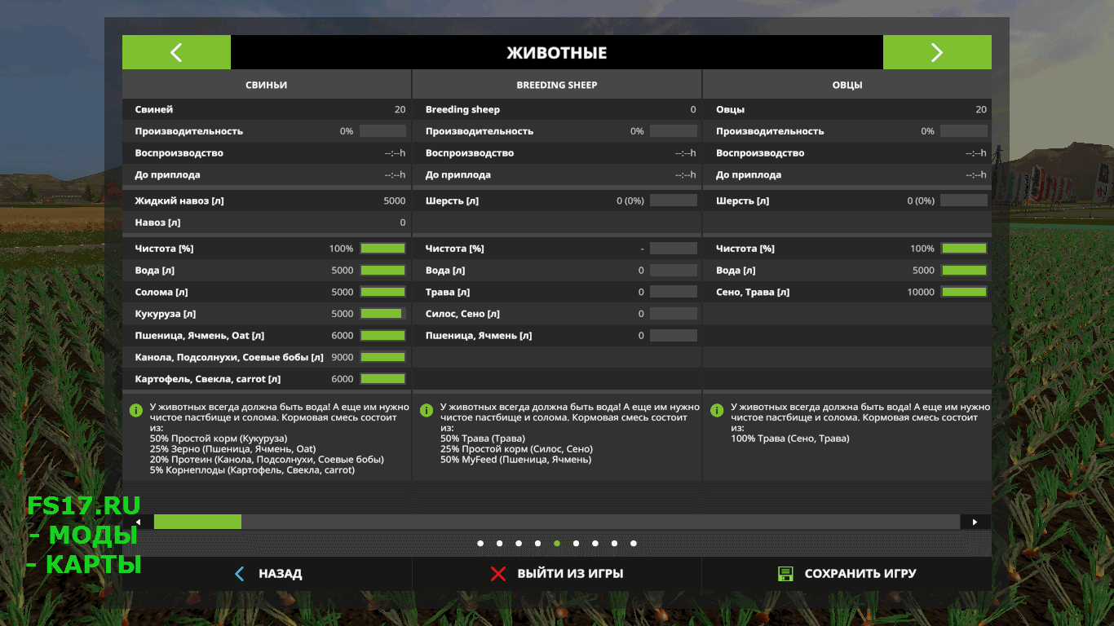1114x626 pixels.
Task: Click До приплода label in Овцы column
Action: pyautogui.click(x=749, y=174)
